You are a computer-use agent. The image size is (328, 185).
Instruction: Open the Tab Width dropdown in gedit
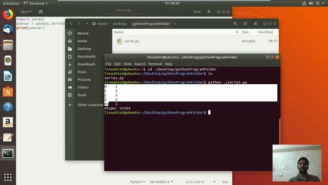[x=161, y=182]
